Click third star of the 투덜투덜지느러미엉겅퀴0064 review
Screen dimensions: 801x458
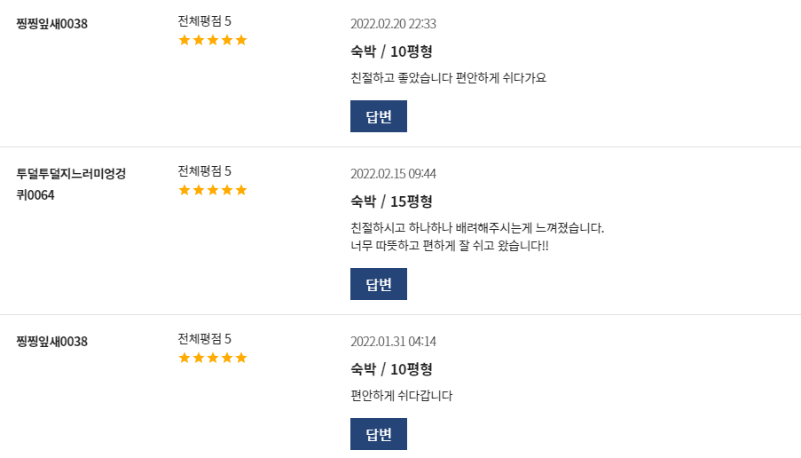[x=213, y=190]
